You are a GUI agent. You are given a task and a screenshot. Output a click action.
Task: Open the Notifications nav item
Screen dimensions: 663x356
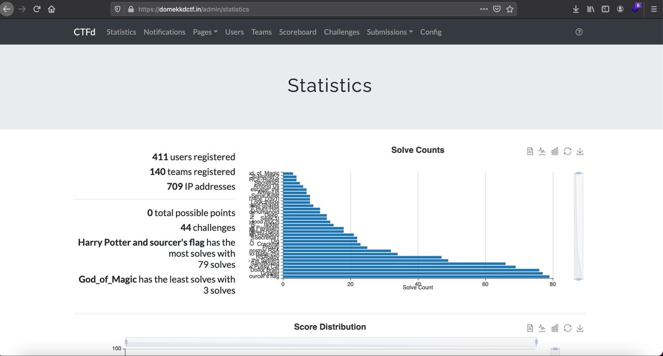[x=164, y=32]
